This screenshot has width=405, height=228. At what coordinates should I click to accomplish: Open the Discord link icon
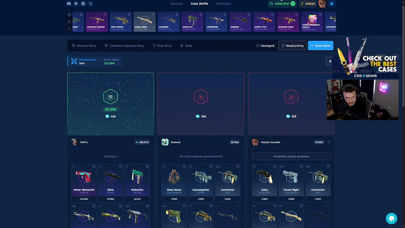point(69,3)
